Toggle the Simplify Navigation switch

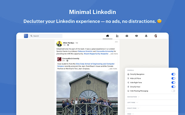coord(173,74)
